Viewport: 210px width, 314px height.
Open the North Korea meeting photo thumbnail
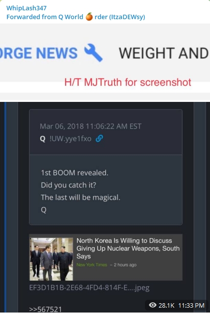click(51, 259)
